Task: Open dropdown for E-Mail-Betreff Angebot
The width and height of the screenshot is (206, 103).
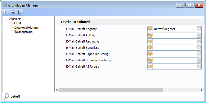Action: pyautogui.click(x=199, y=29)
